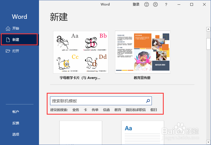Screen dimensions: 211x145
Task: Choose suggested search 业务
Action: click(75, 110)
